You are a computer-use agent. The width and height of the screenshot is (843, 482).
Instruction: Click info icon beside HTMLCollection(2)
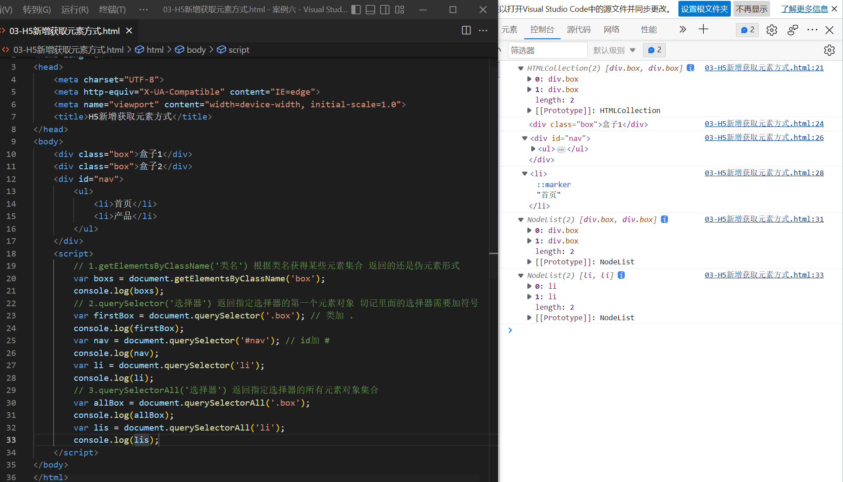coord(690,68)
